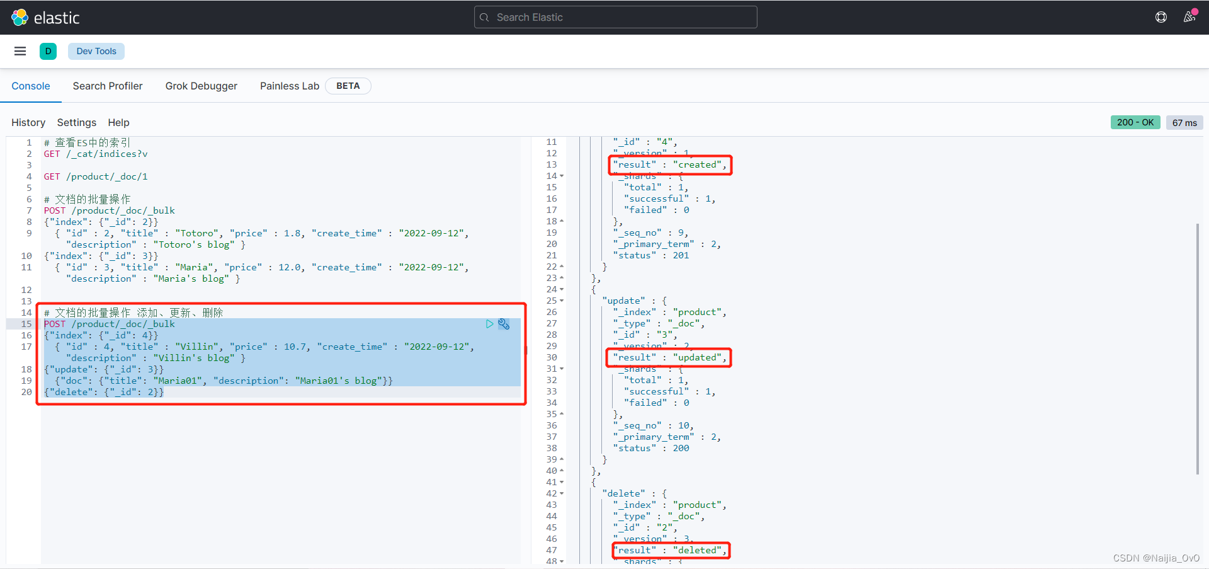Switch to the Painless Lab tab
Viewport: 1209px width, 569px height.
[290, 86]
